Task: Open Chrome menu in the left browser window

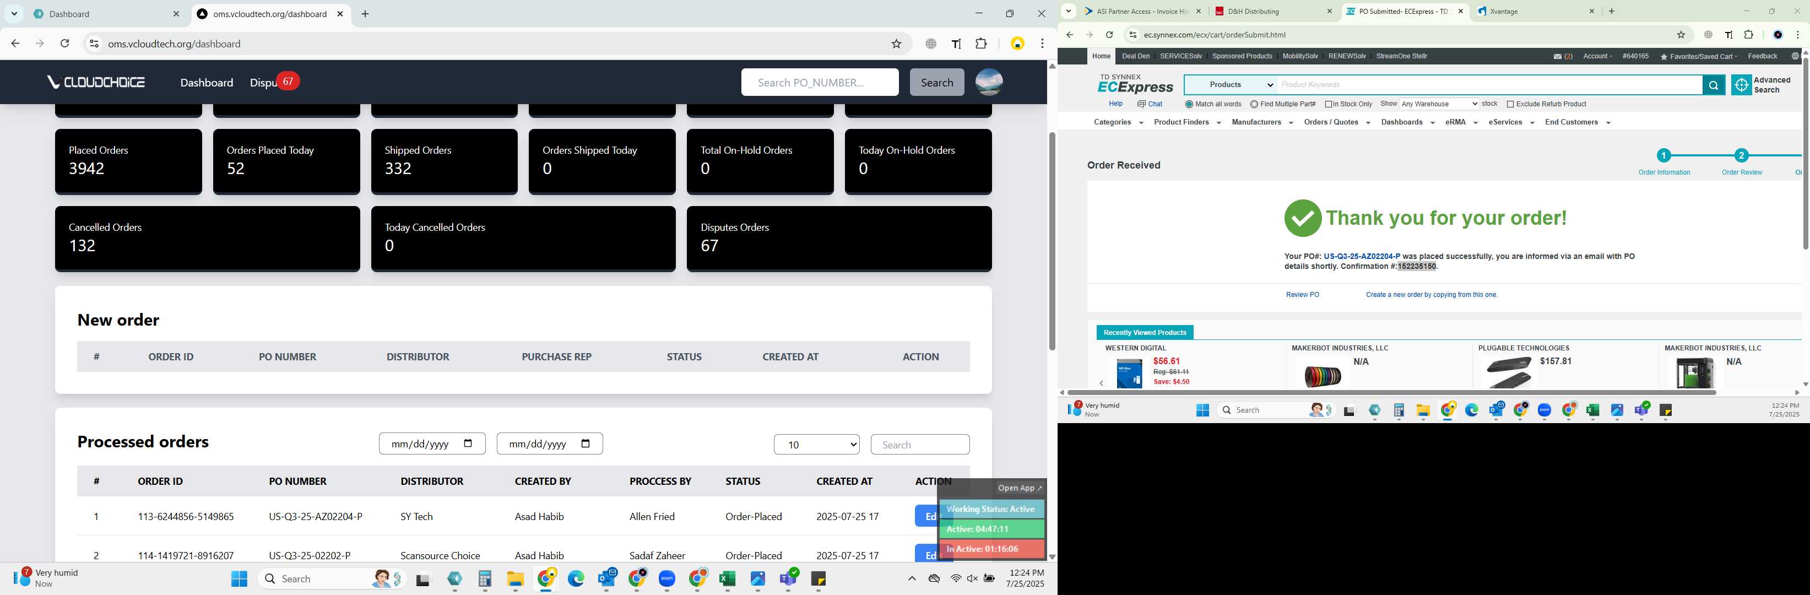Action: [x=1042, y=44]
